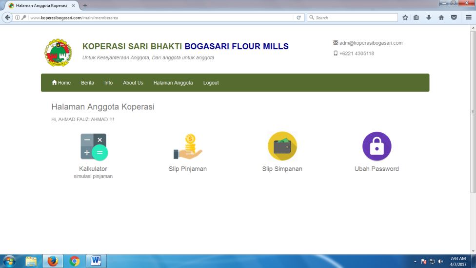The height and width of the screenshot is (268, 476).
Task: Open Halaman Anggota navigation link
Action: [173, 83]
